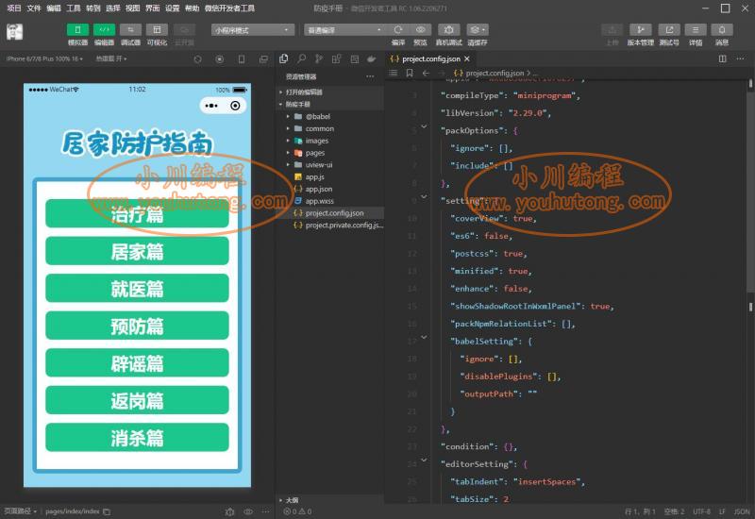Image resolution: width=755 pixels, height=519 pixels.
Task: Click the user avatar in the toolbar
Action: [14, 32]
